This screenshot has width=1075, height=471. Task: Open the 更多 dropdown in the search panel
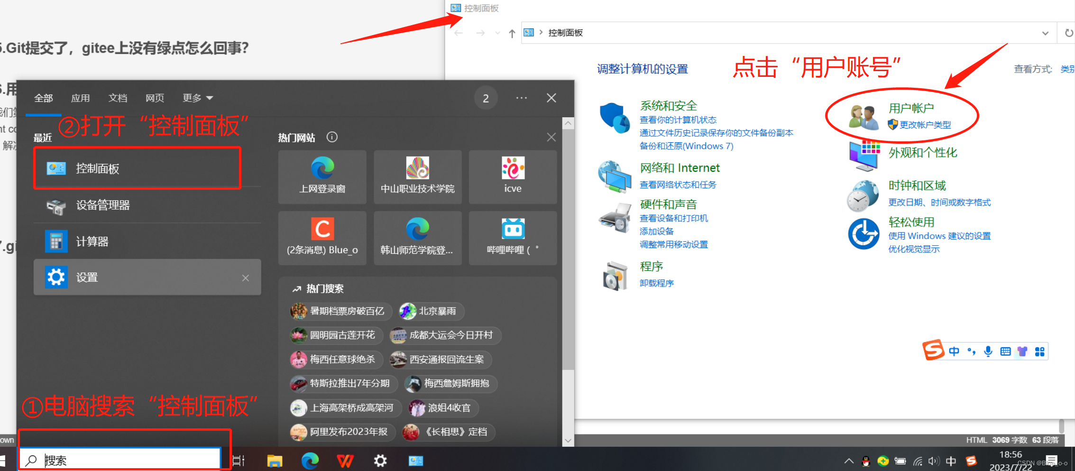tap(197, 98)
